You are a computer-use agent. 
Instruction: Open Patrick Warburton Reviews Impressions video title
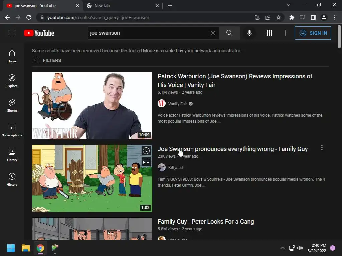point(235,81)
